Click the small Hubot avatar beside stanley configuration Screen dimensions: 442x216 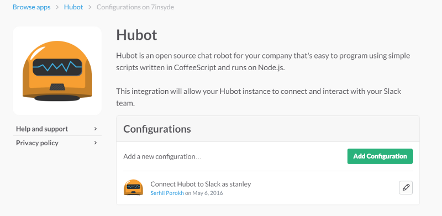(x=133, y=187)
